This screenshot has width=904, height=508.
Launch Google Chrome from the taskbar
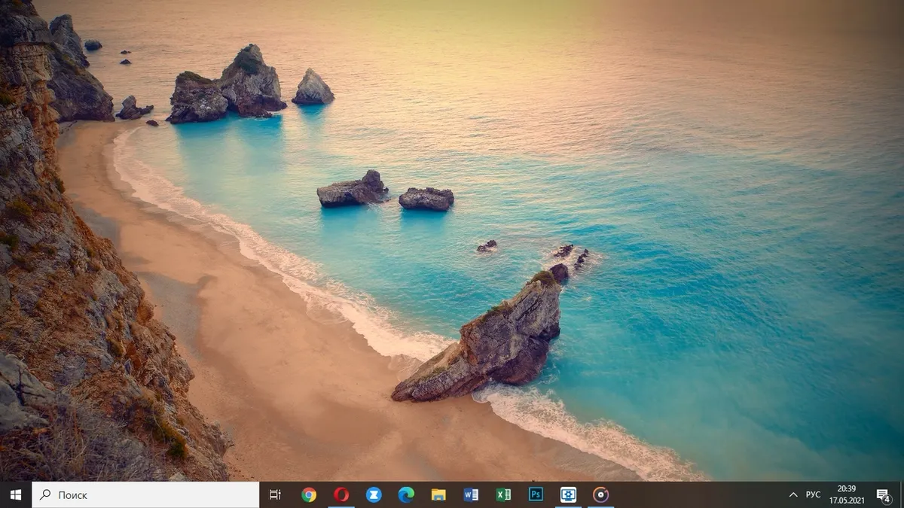pos(309,494)
